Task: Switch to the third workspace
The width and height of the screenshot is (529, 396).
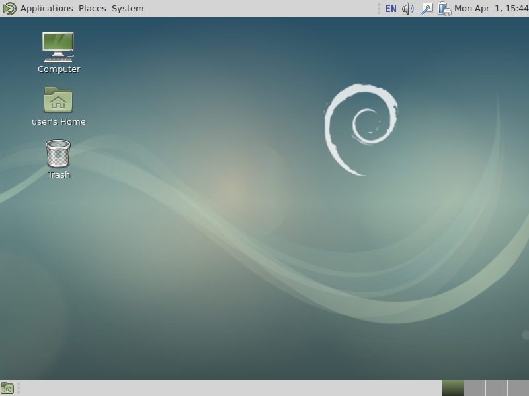Action: 497,388
